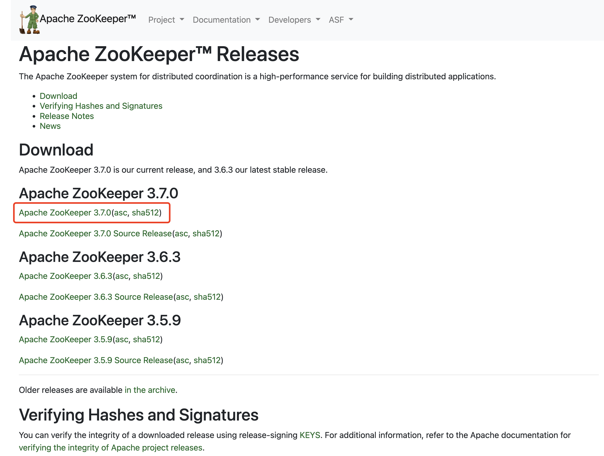
Task: Open sha512 for 3.7.0 Source Release
Action: coord(206,233)
